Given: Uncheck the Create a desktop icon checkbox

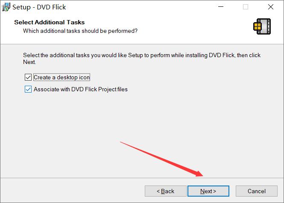Looking at the screenshot, I should 28,77.
